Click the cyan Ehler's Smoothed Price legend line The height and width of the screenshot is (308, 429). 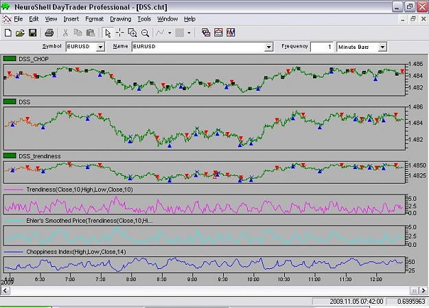14,221
